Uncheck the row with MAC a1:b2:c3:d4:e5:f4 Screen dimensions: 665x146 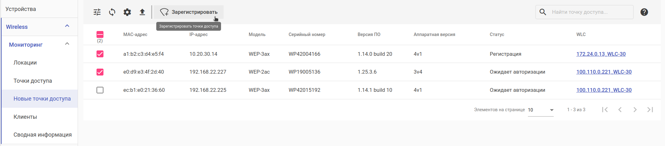(x=100, y=54)
